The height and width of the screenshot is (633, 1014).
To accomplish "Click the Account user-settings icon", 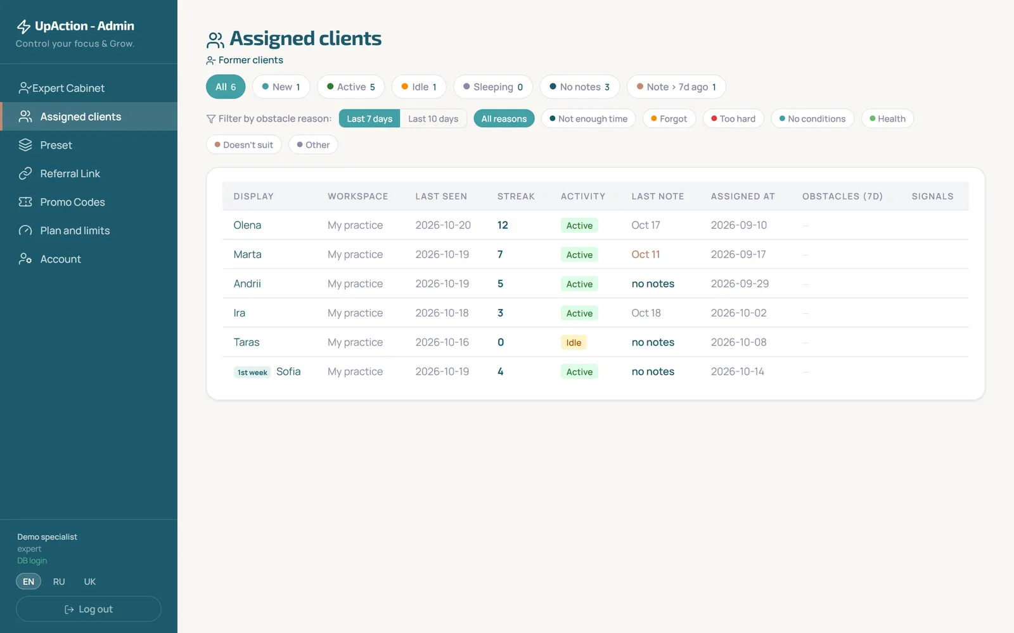I will pos(25,259).
